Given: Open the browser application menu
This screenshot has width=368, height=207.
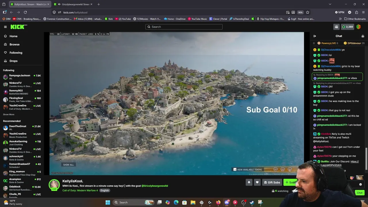Looking at the screenshot, I should pos(363,12).
